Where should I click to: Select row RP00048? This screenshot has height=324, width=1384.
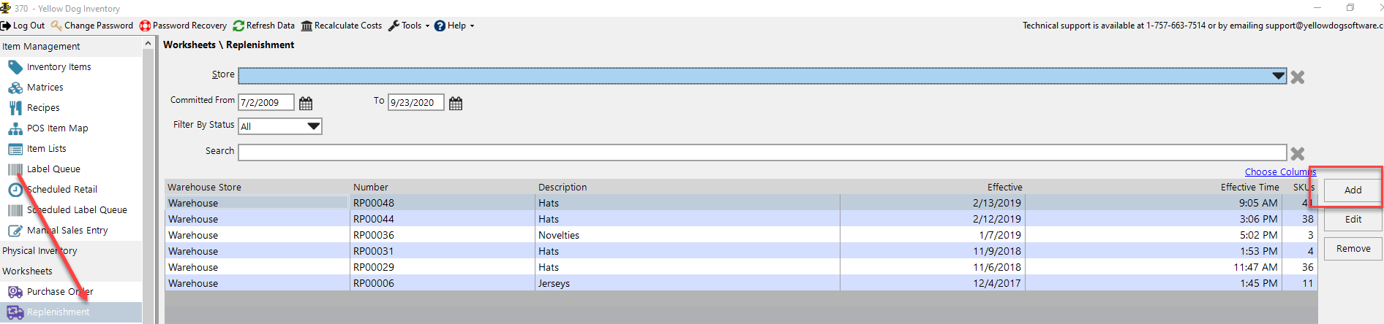coord(741,203)
